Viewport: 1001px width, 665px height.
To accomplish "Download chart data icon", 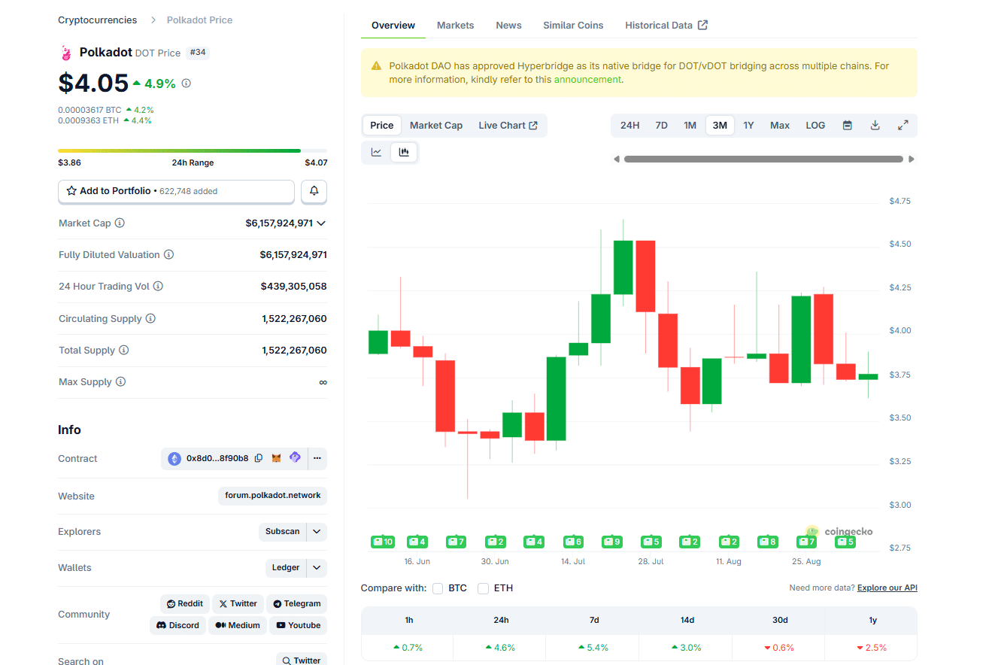I will pos(875,126).
